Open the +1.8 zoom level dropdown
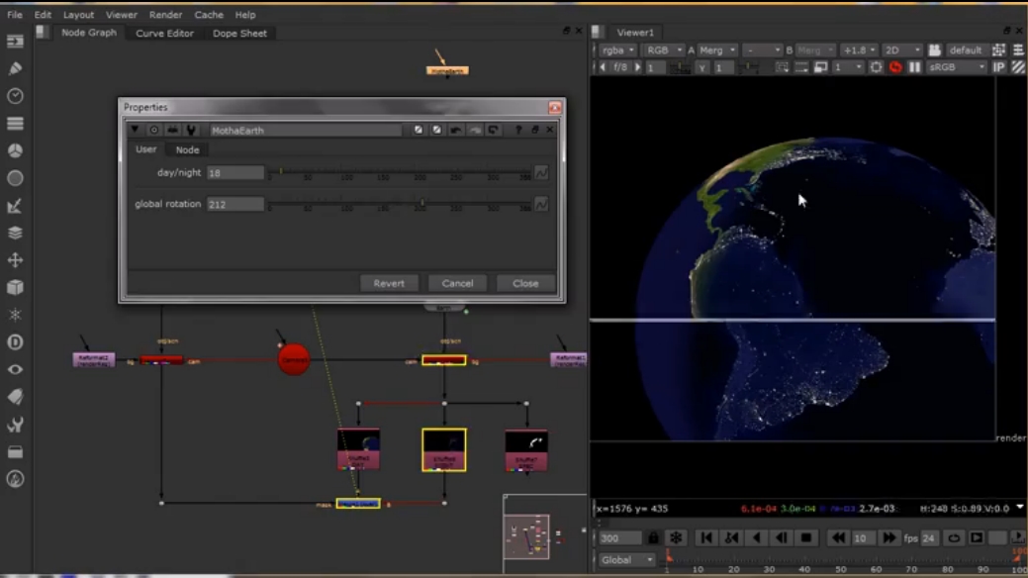 (860, 49)
